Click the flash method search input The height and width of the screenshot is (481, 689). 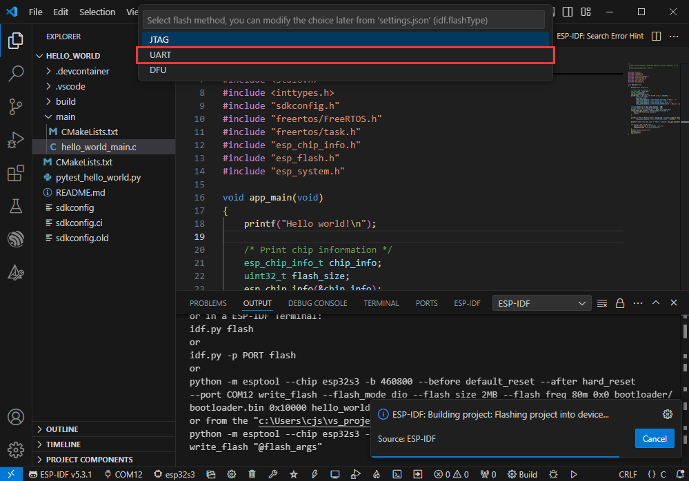345,20
